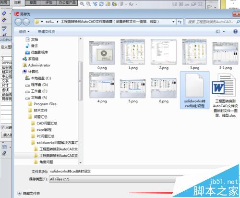The width and height of the screenshot is (240, 198).
Task: Switch to the 评估 ribbon tab
Action: point(49,2)
